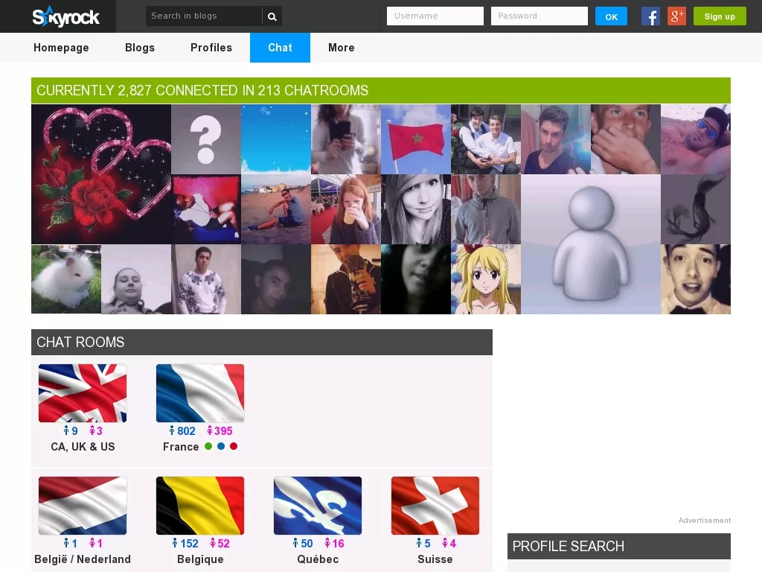This screenshot has height=572, width=762.
Task: Switch to the Profiles tab
Action: pos(211,48)
